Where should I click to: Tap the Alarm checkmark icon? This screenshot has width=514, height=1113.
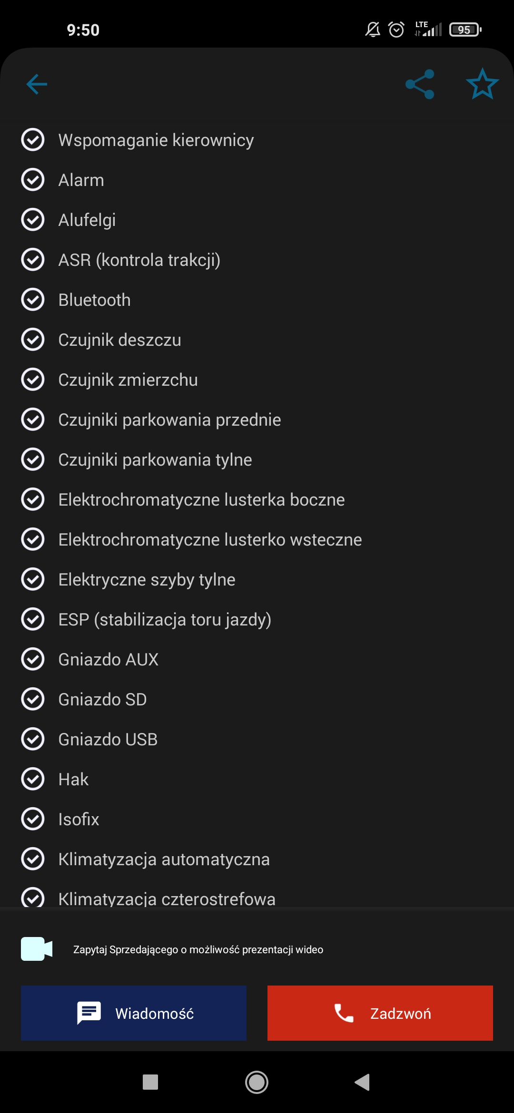(x=33, y=180)
